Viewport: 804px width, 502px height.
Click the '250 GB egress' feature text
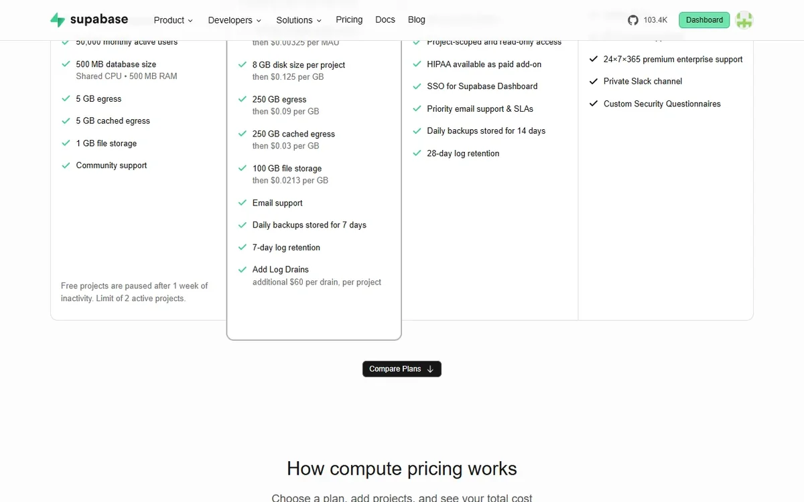(x=279, y=99)
